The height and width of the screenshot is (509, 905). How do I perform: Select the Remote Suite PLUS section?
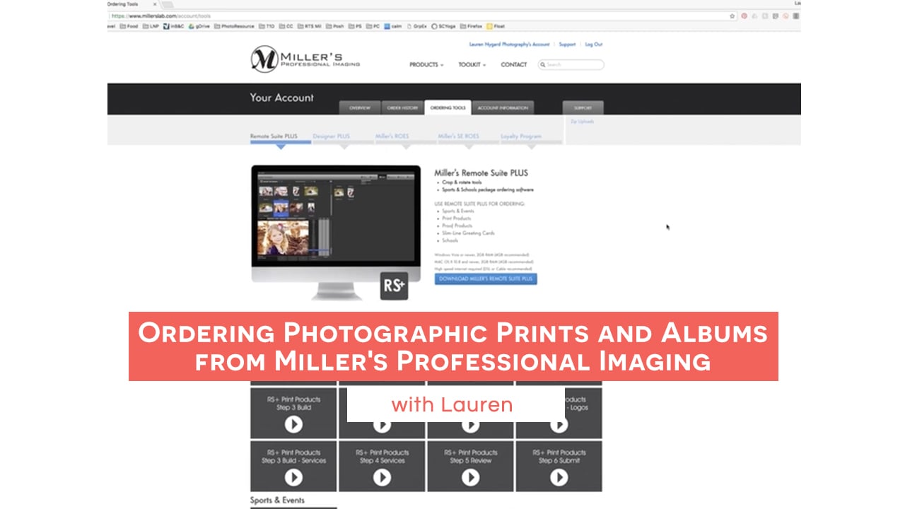[274, 136]
